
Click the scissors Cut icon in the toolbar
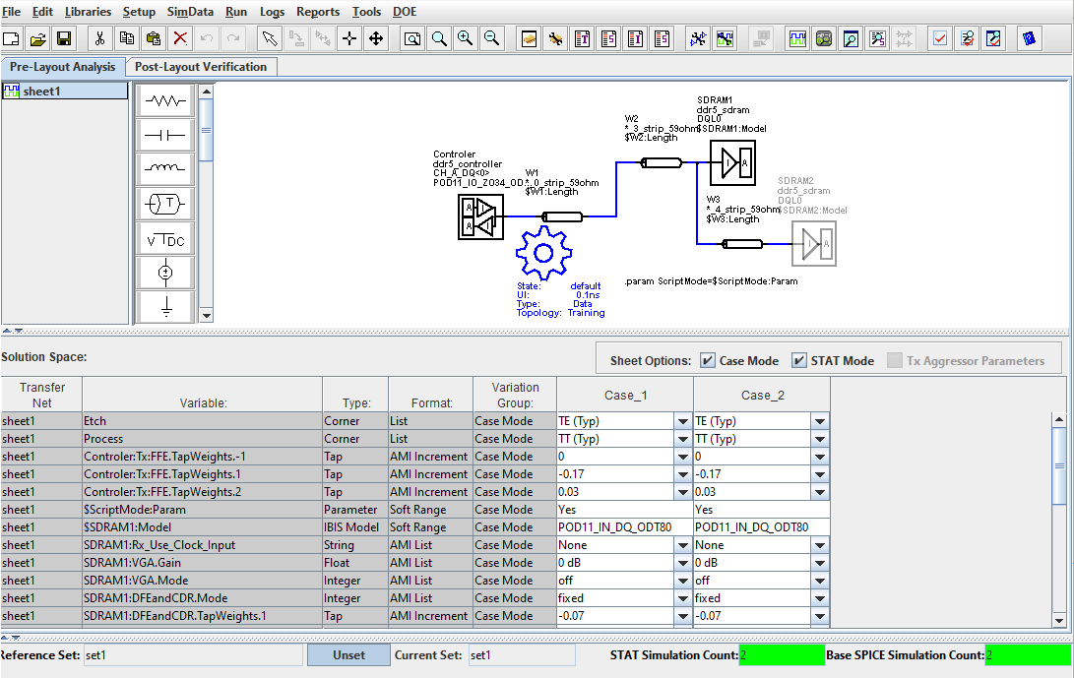[99, 38]
